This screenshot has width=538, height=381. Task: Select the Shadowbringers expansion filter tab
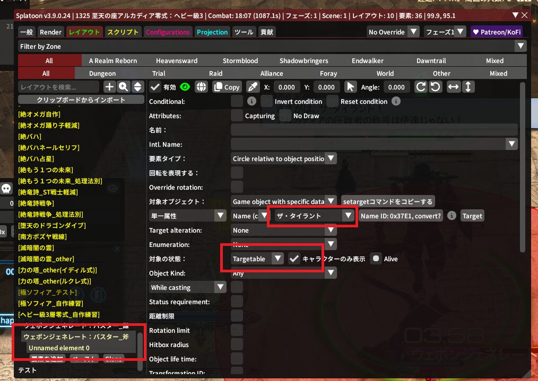[304, 60]
